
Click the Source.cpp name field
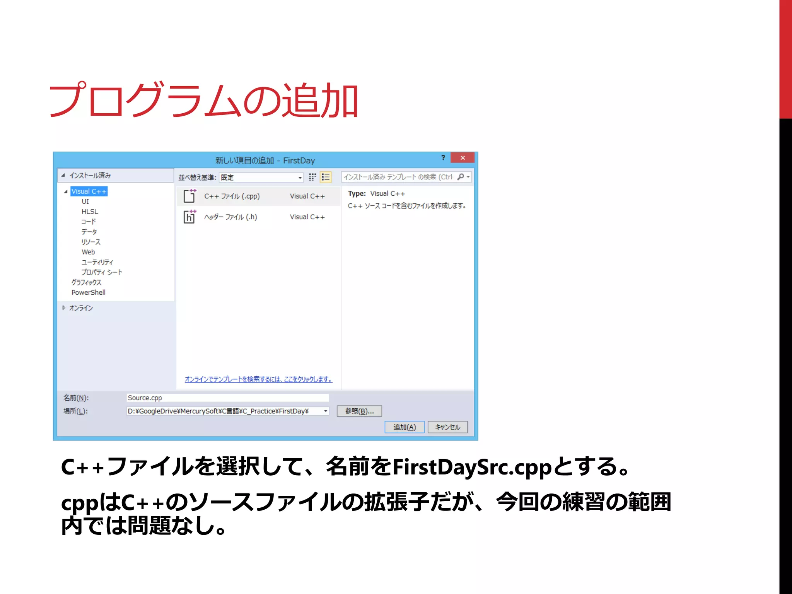(227, 398)
